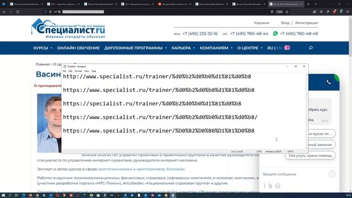Open the File menu in Notepad

(x=64, y=71)
